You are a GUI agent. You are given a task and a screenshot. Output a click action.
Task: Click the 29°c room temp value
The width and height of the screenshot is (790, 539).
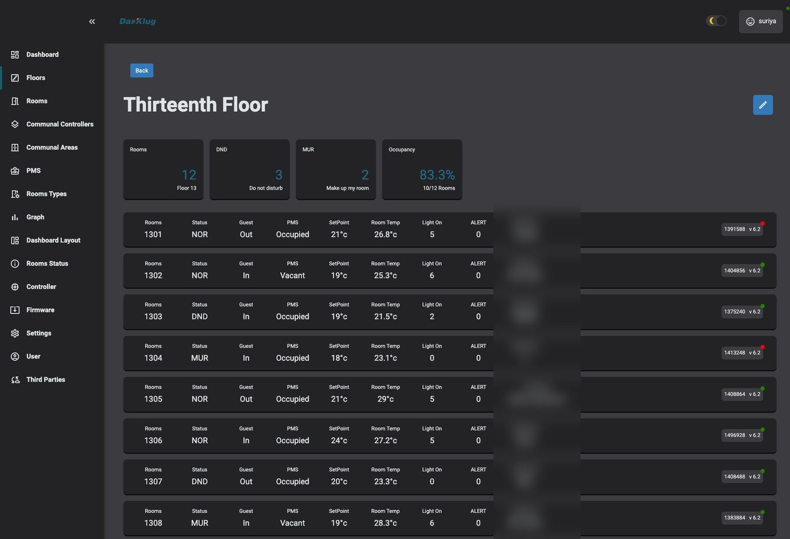tap(386, 399)
